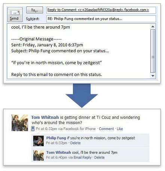The height and width of the screenshot is (171, 165).
Task: Delete the cool, i'll be there comment
Action: click(100, 157)
